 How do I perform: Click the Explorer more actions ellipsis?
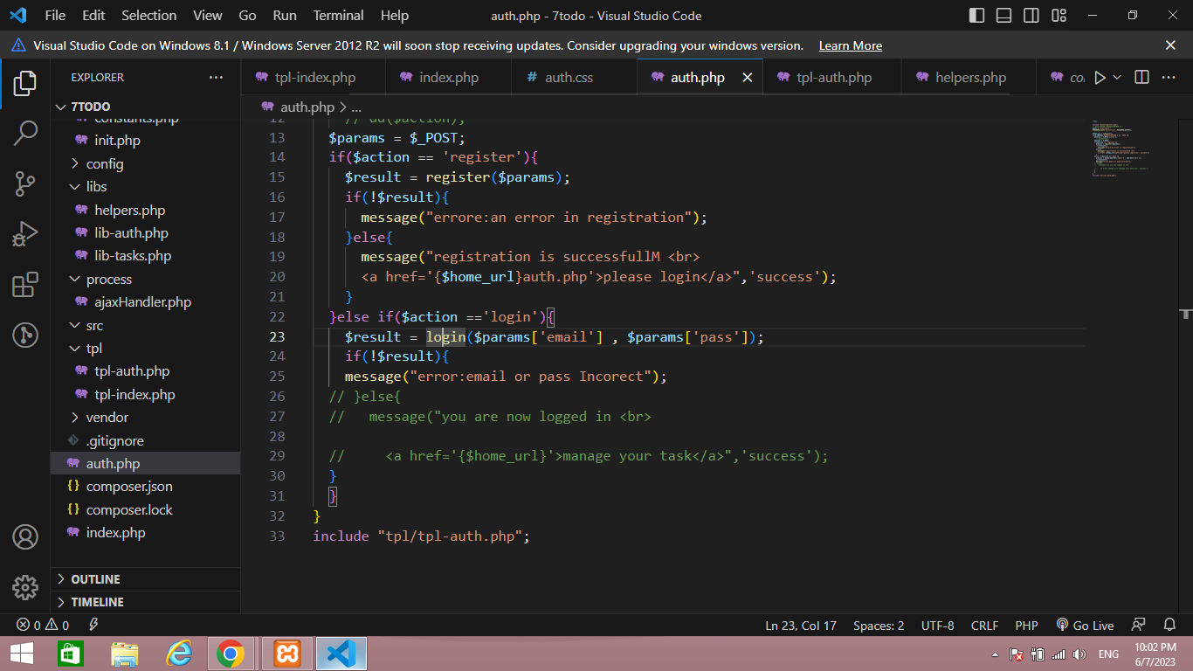[x=216, y=78]
